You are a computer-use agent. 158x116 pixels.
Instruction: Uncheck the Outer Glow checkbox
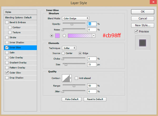7,73
